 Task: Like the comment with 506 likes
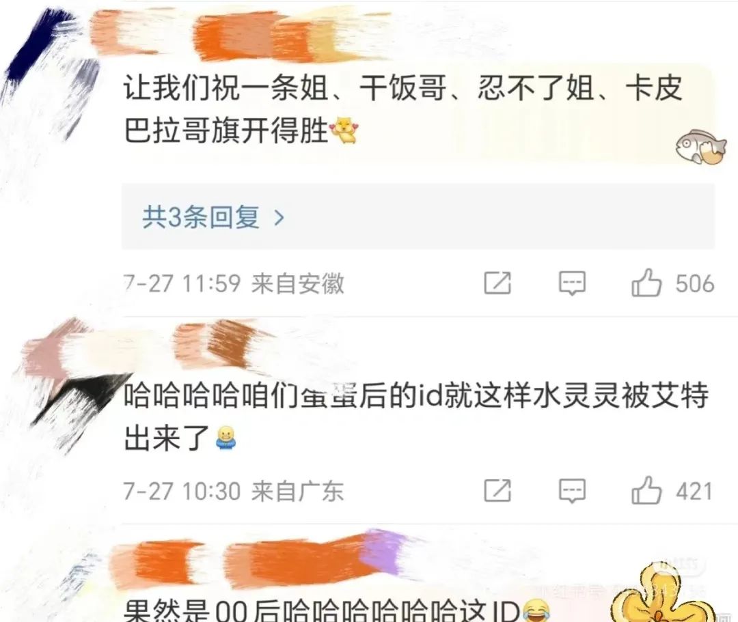(646, 283)
